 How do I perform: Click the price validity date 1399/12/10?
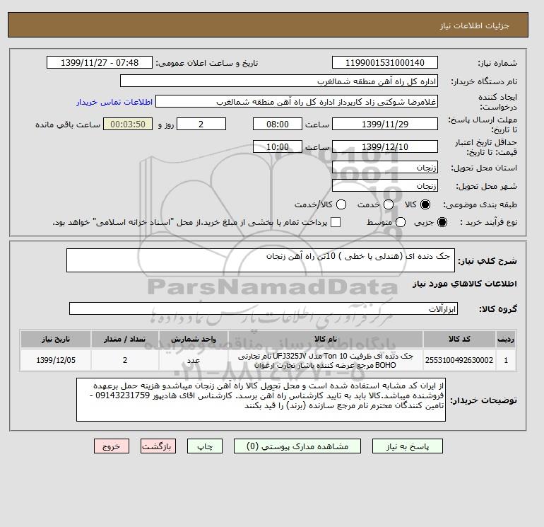[385, 147]
